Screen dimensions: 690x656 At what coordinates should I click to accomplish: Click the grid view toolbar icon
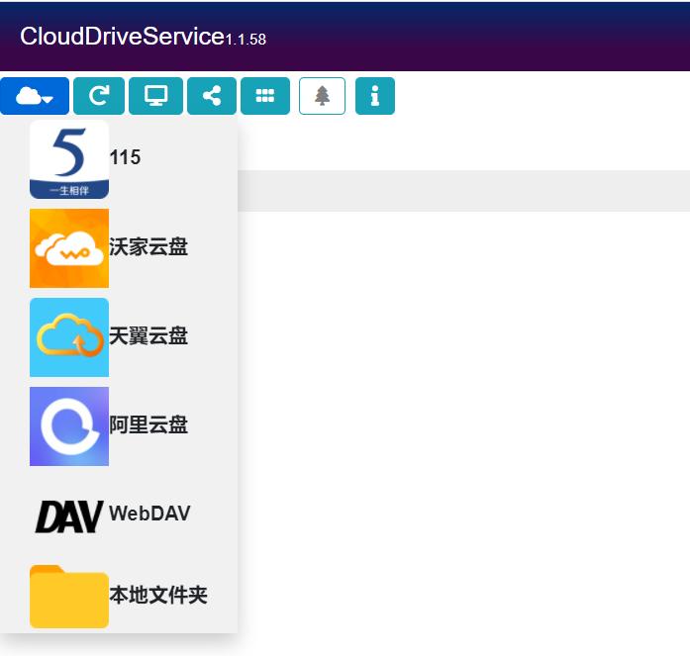point(265,96)
